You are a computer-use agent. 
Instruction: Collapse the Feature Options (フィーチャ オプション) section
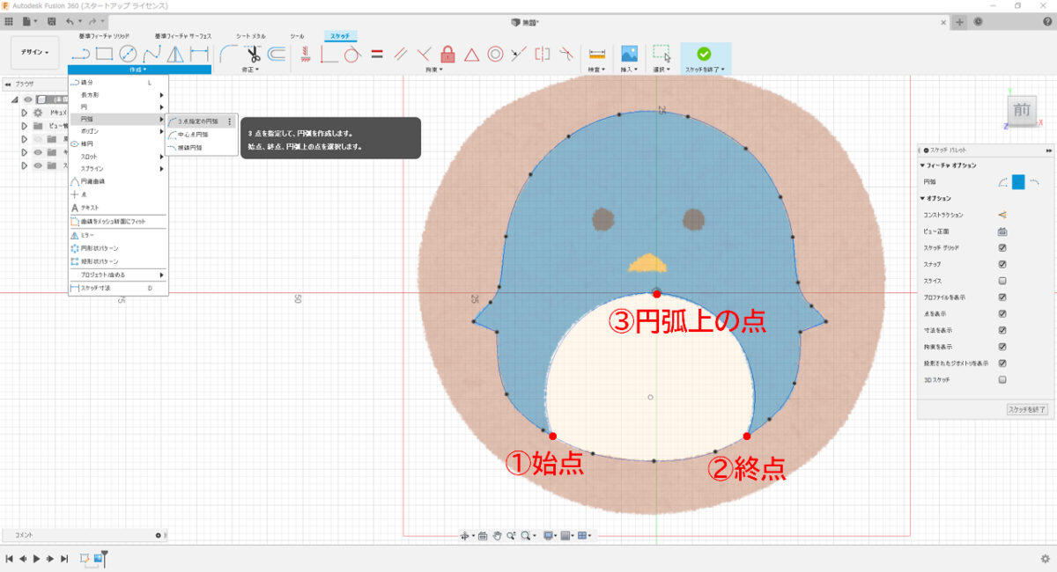click(921, 165)
